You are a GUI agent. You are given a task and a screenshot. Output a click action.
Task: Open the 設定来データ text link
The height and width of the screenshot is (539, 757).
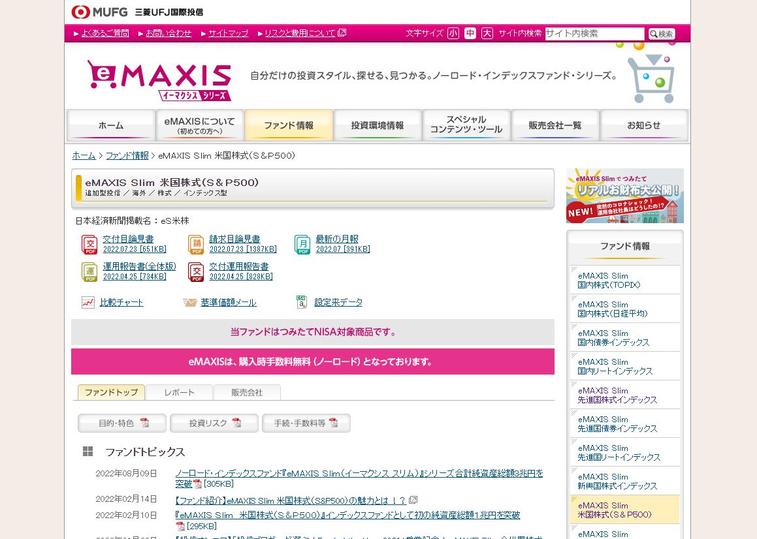click(x=338, y=302)
